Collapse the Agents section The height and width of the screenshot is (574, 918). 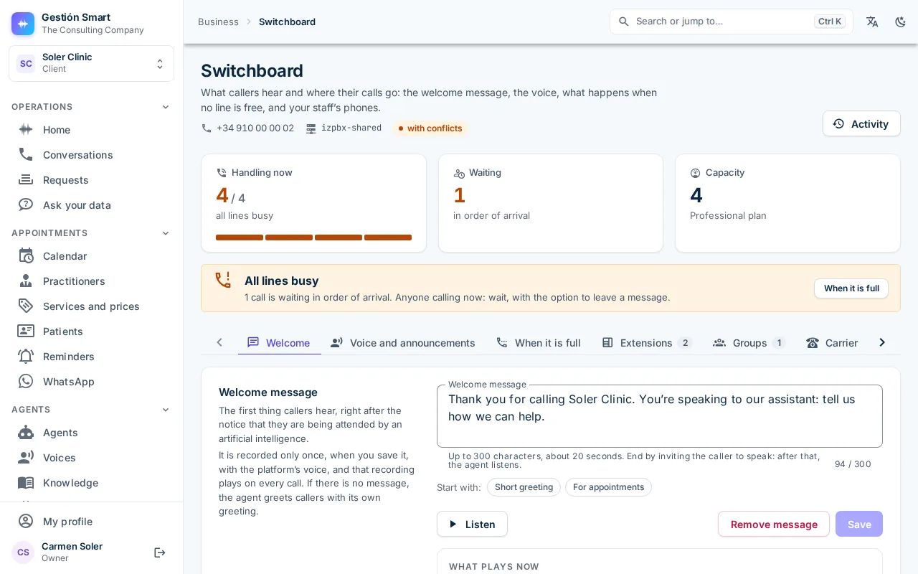tap(166, 410)
